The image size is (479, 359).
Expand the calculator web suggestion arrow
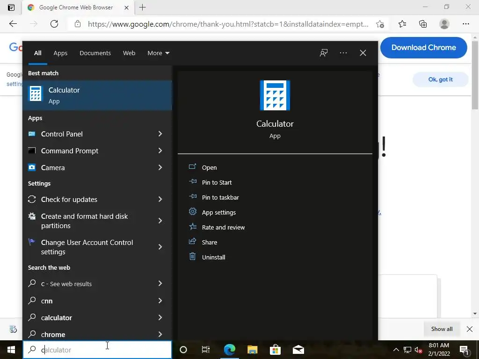click(x=160, y=318)
